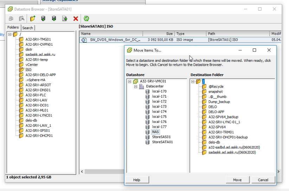The height and width of the screenshot is (191, 289).
Task: Click the go up one level icon
Action: click(x=21, y=18)
